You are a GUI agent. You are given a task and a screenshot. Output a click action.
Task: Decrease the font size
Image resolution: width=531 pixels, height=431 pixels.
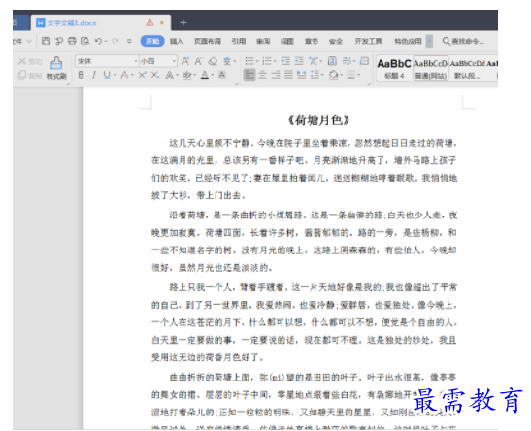point(198,61)
